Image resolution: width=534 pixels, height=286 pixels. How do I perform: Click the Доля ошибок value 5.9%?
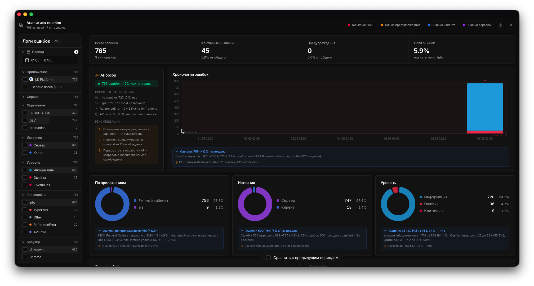(421, 51)
